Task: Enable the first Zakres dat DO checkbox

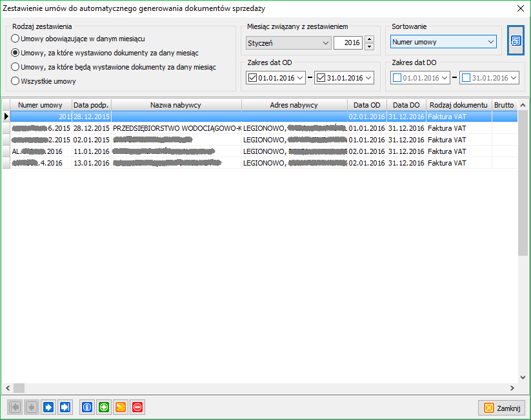Action: (397, 78)
